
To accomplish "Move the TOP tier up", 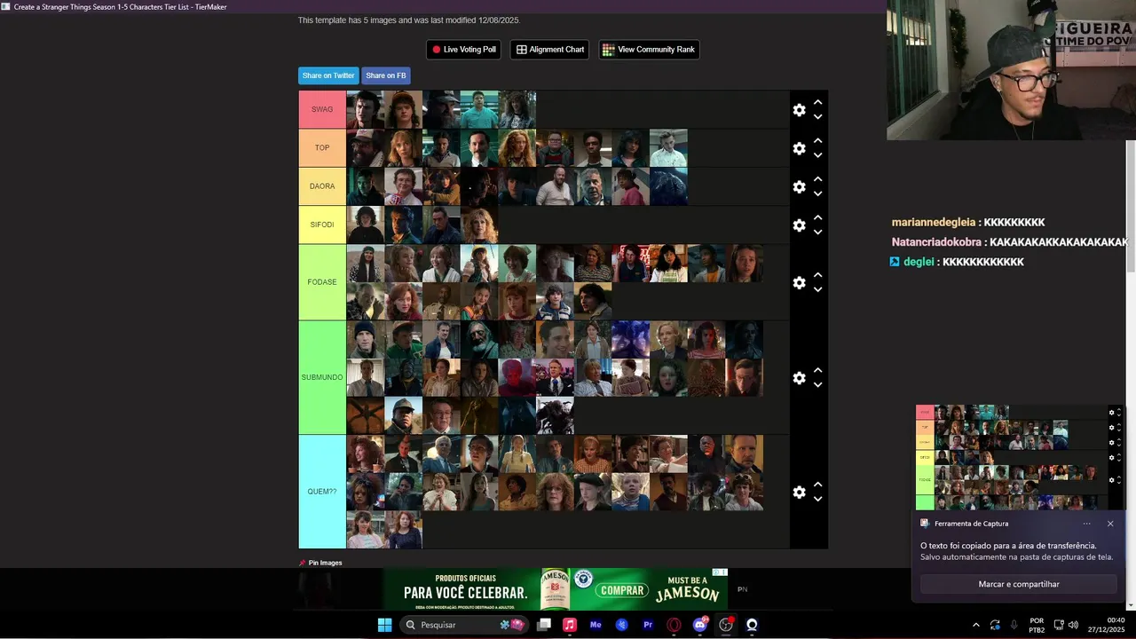I will [818, 141].
